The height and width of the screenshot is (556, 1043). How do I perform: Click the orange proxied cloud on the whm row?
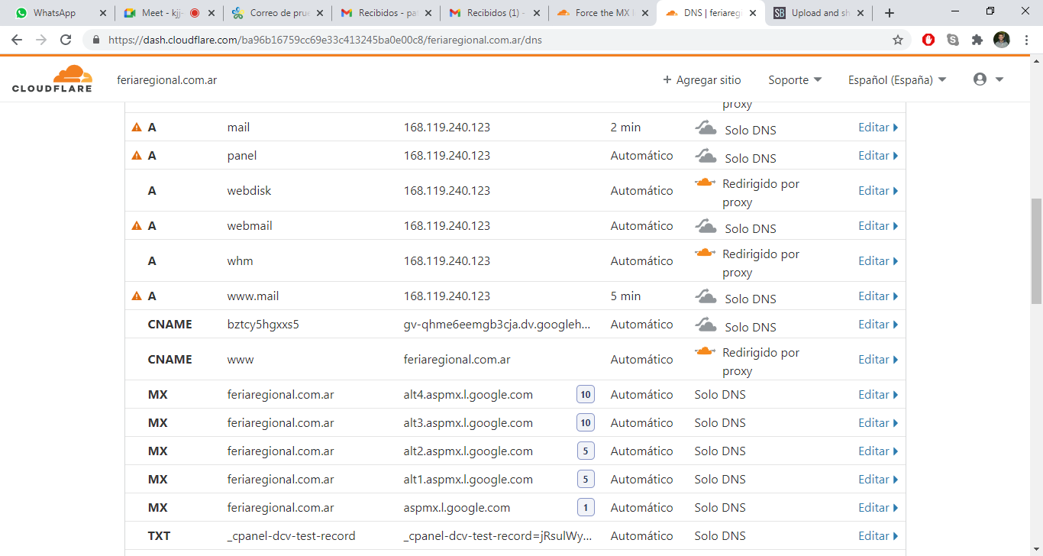pos(705,254)
